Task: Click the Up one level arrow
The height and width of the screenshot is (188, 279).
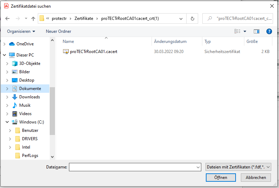Action: [33, 18]
